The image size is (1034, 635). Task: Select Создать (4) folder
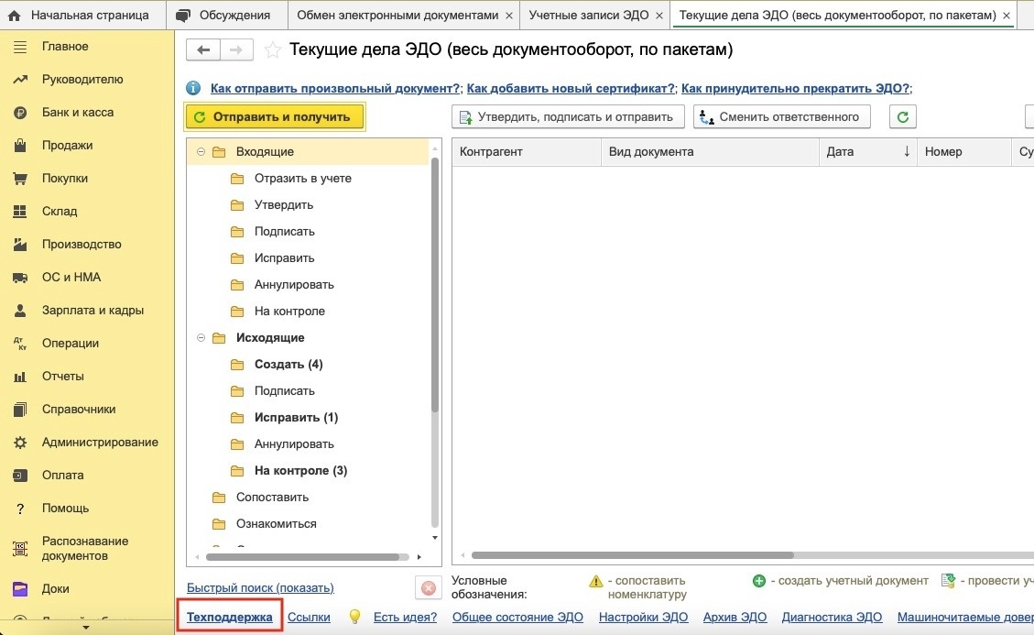click(x=288, y=365)
